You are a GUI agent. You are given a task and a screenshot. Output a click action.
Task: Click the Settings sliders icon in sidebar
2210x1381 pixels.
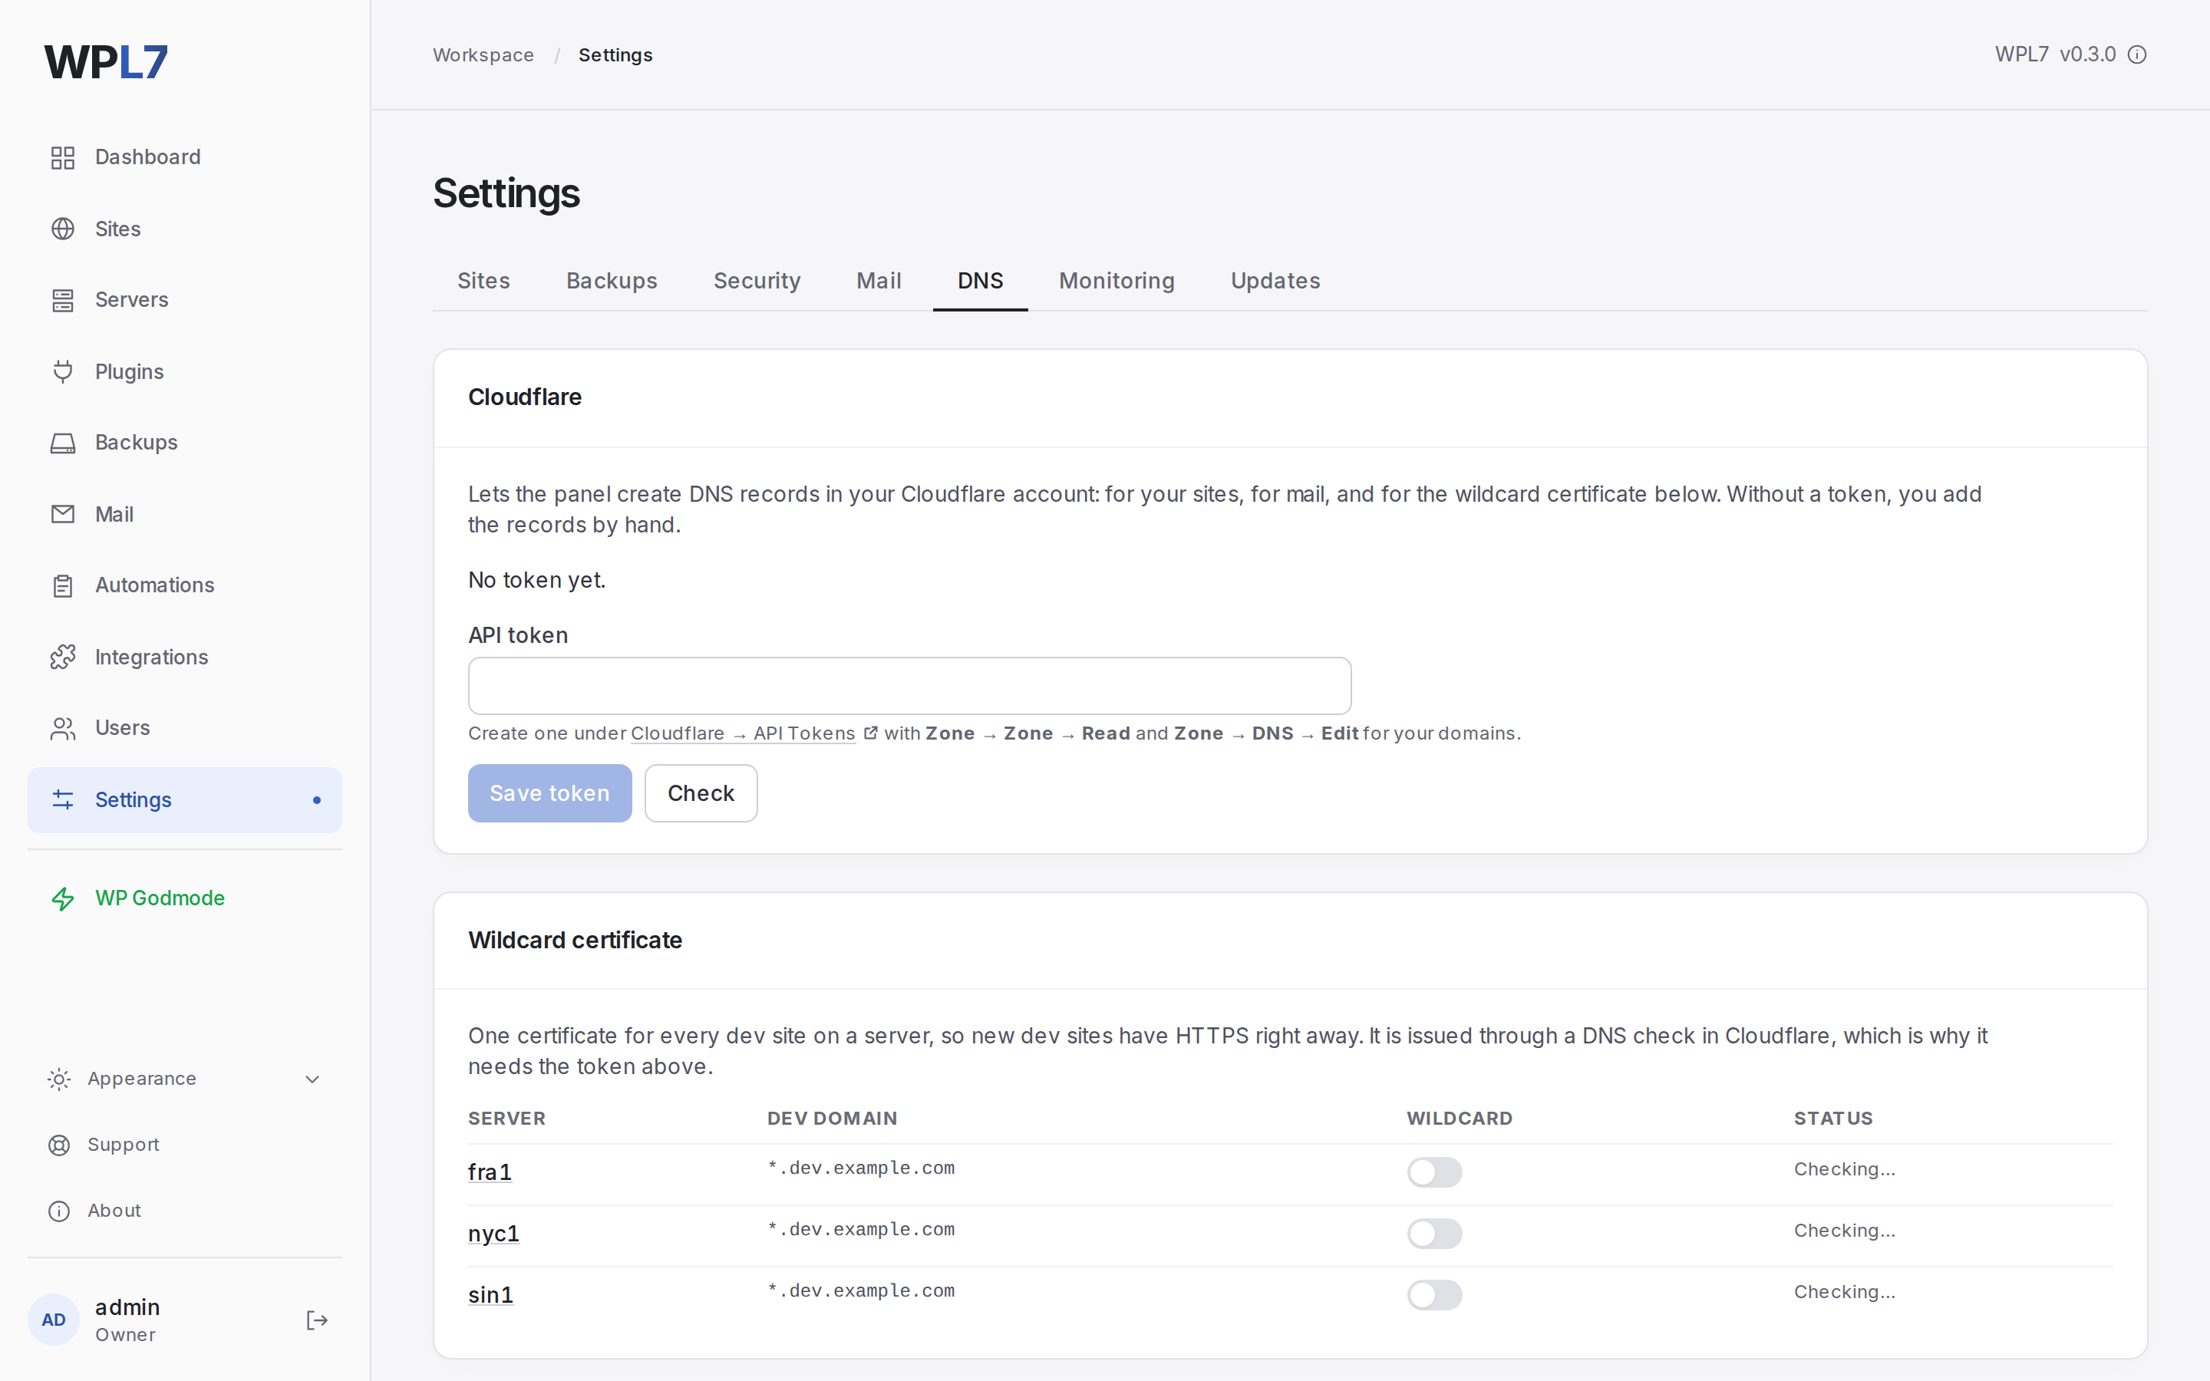pyautogui.click(x=62, y=799)
